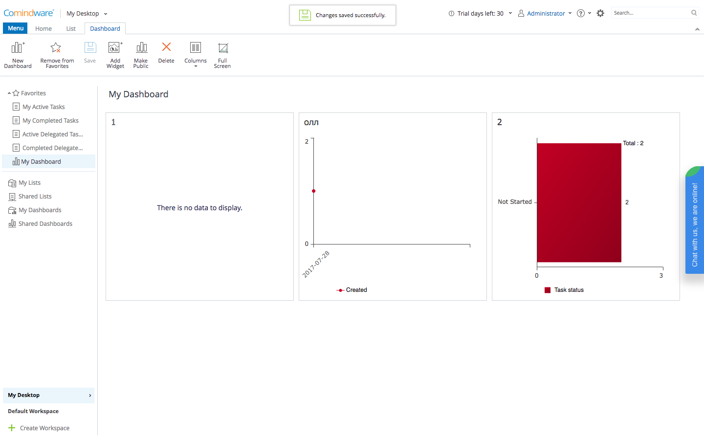The width and height of the screenshot is (704, 440).
Task: Switch to the List tab
Action: pos(71,29)
